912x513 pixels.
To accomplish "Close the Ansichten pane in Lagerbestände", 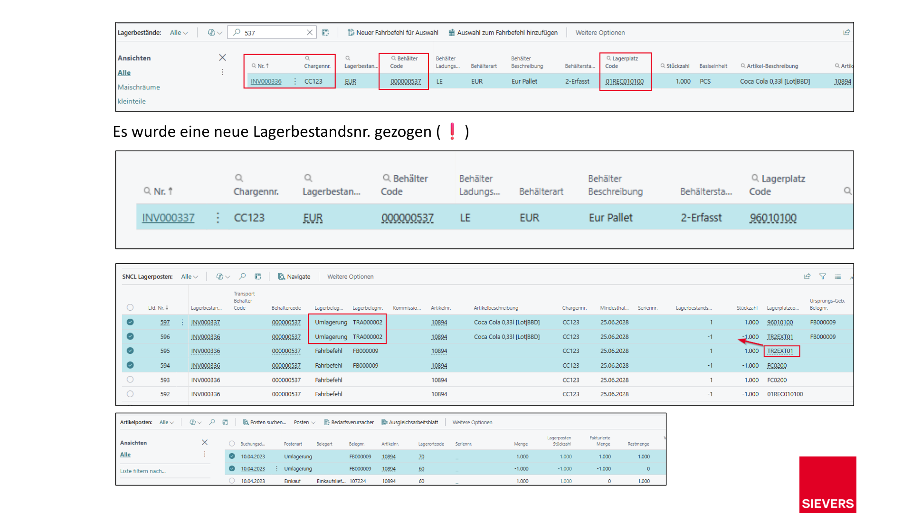I will [222, 57].
